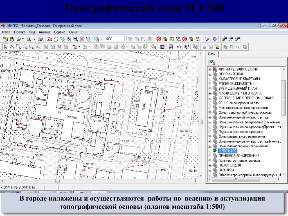Viewport: 288px width, 216px height.
Task: Open the Вид menu
Action: (x=32, y=32)
